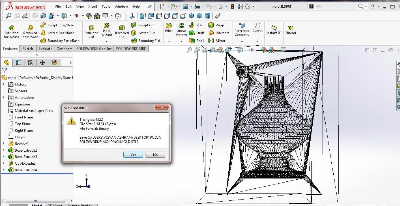Image resolution: width=400 pixels, height=206 pixels.
Task: Switch to the PropertyManager tab icon
Action: [x=19, y=62]
